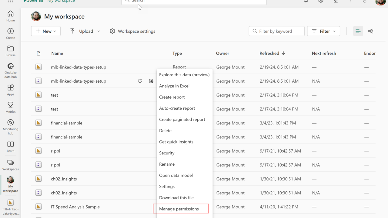
Task: Open the Metrics trophy icon
Action: pos(10,107)
